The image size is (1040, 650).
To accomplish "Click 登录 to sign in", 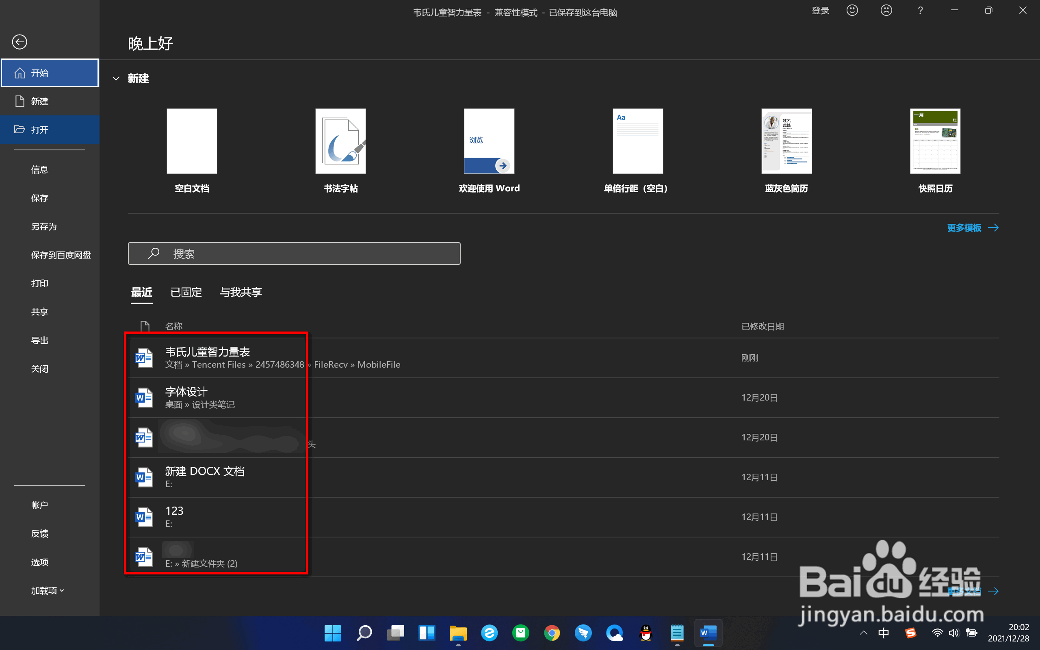I will pyautogui.click(x=820, y=11).
